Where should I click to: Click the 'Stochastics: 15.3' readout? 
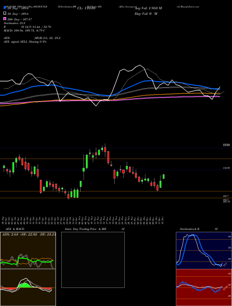coord(14,23)
